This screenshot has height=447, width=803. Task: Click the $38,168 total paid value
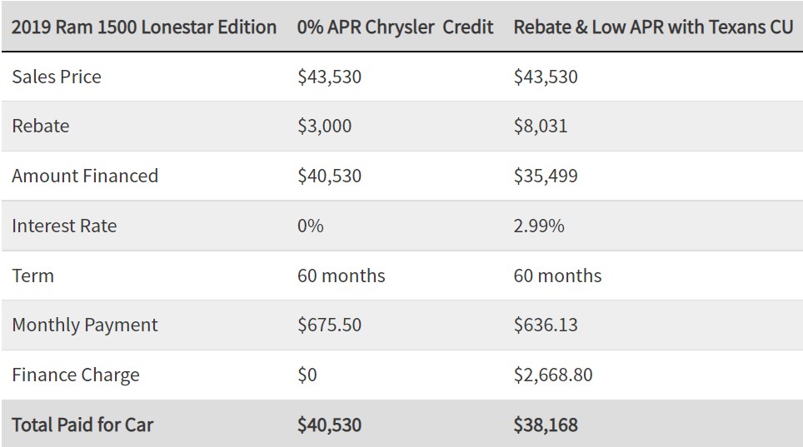(546, 425)
